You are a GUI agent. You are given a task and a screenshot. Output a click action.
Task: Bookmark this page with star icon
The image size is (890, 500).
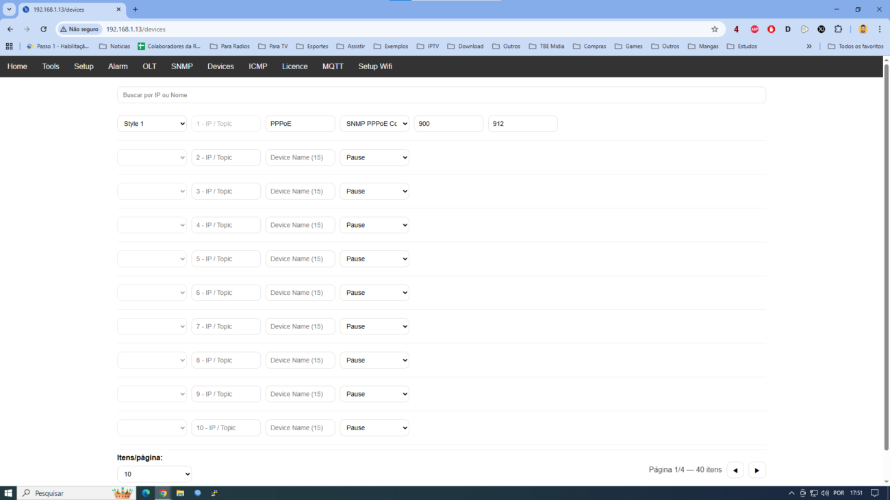715,29
